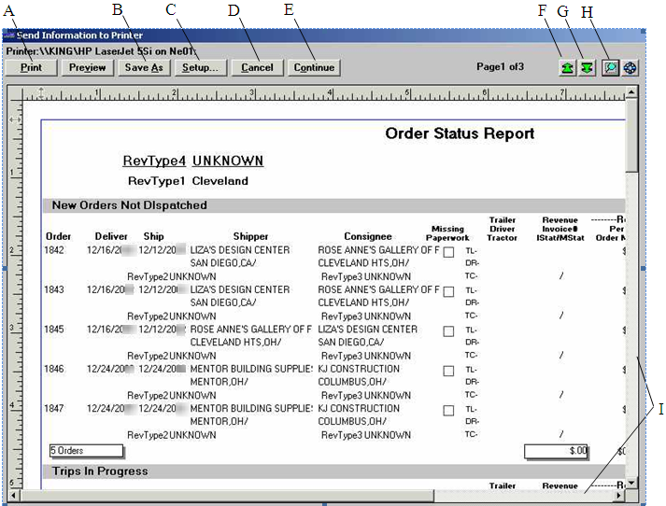Click order number 1846

point(54,369)
